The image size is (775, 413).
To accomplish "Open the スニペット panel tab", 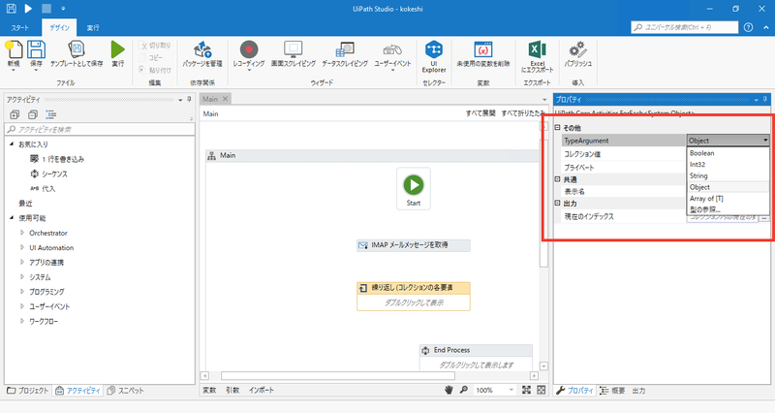I will (x=125, y=391).
